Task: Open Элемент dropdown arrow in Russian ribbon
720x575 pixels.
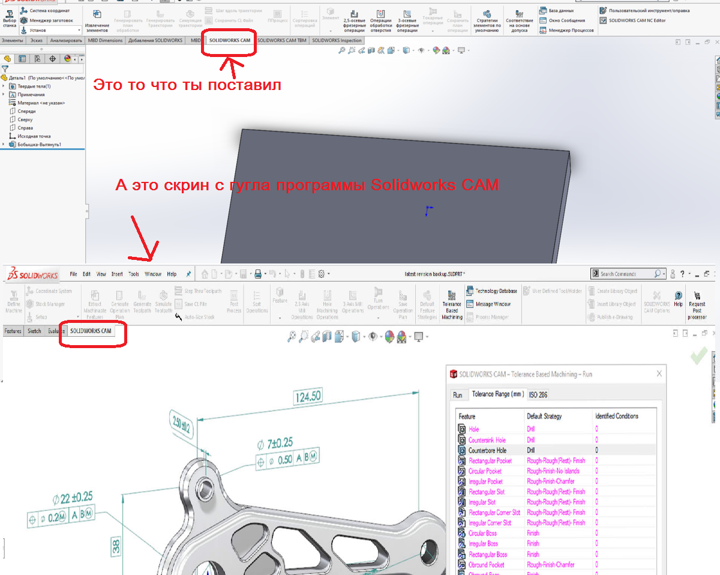Action: (x=331, y=30)
